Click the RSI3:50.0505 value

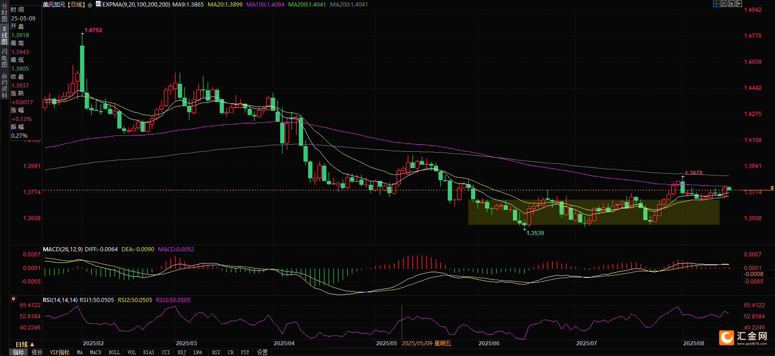[x=173, y=300]
